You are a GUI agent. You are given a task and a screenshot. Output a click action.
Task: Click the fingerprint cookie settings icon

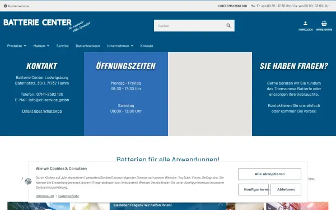pos(28,181)
